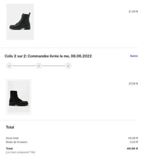Click the Colis 2 sur 2 heading
This screenshot has height=158, width=142.
[x=48, y=56]
